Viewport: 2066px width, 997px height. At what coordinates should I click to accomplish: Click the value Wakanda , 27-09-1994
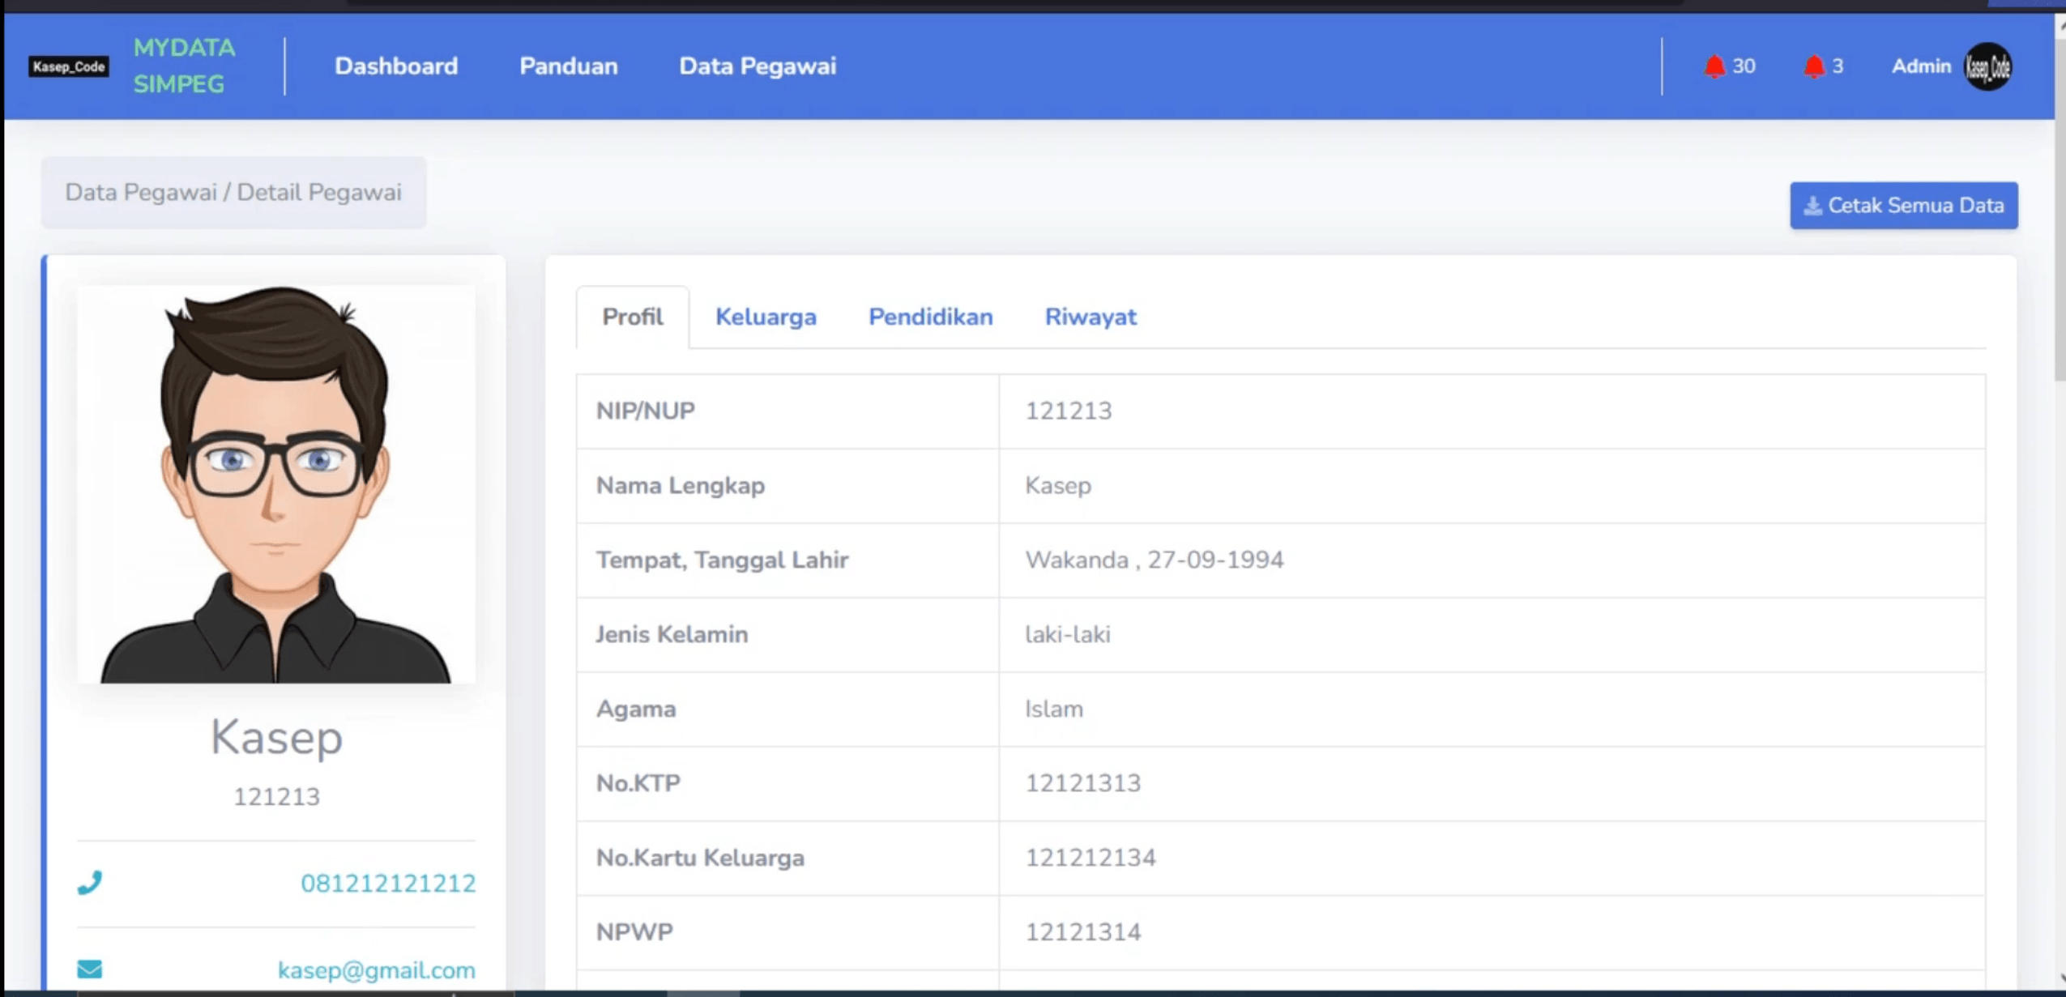coord(1155,560)
